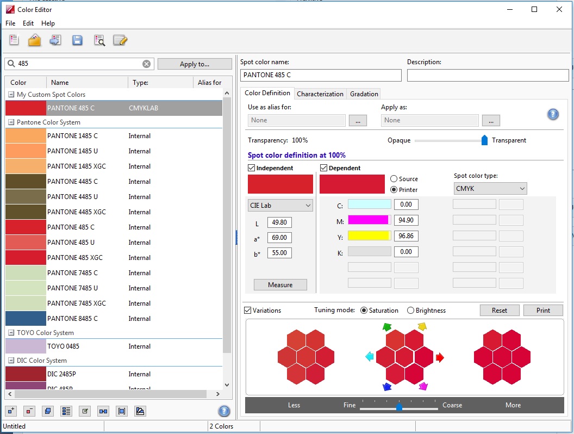Collapse TOYO Color System group
The height and width of the screenshot is (434, 574).
point(11,332)
